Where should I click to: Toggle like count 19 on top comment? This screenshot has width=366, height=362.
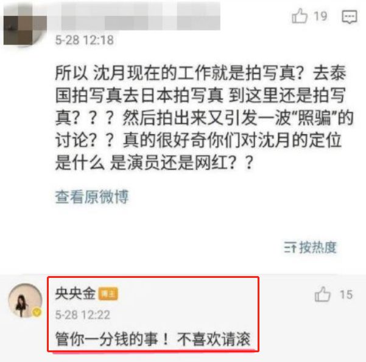click(320, 16)
